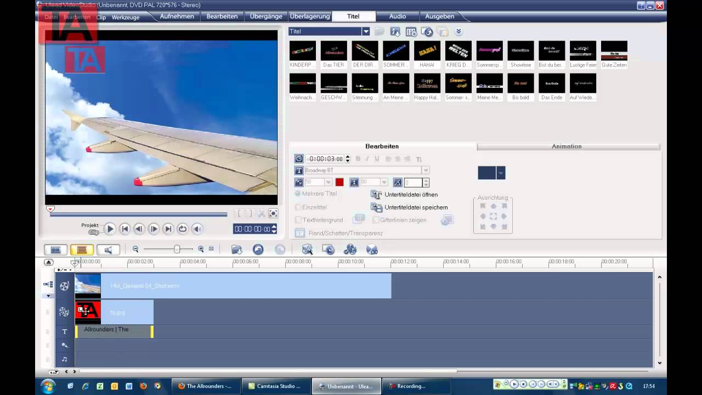Image resolution: width=702 pixels, height=395 pixels.
Task: Switch to Audio view
Action: point(108,250)
